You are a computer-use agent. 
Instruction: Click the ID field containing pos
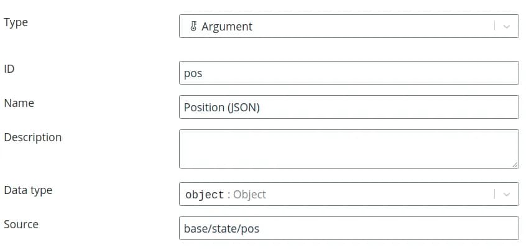pos(348,73)
